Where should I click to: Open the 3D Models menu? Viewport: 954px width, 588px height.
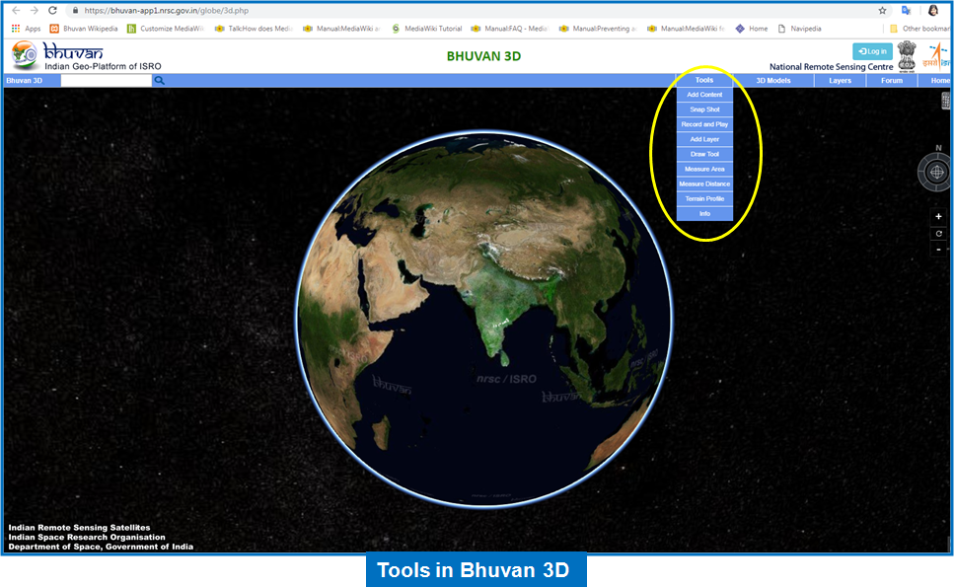(773, 80)
